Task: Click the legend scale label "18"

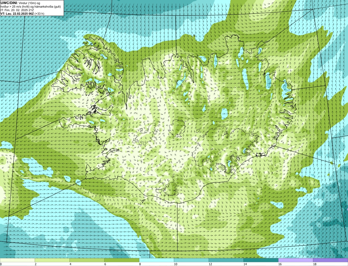Action: [x=315, y=264]
